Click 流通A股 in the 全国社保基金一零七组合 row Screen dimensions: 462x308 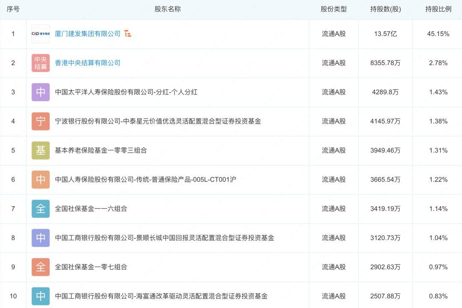tap(334, 267)
